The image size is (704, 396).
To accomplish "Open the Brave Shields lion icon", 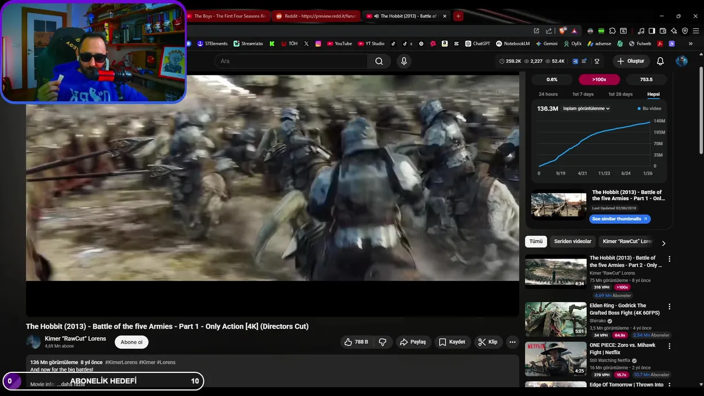I will click(x=562, y=31).
